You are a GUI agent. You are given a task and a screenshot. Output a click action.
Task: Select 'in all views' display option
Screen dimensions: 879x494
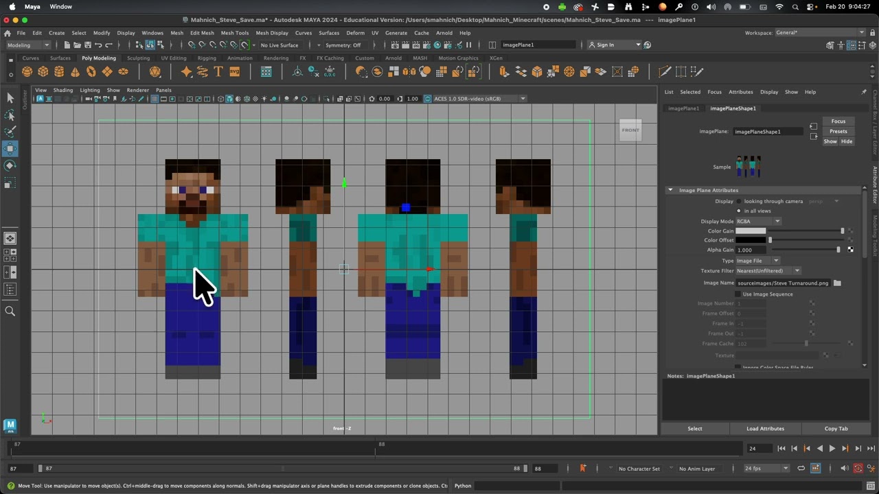pos(739,211)
